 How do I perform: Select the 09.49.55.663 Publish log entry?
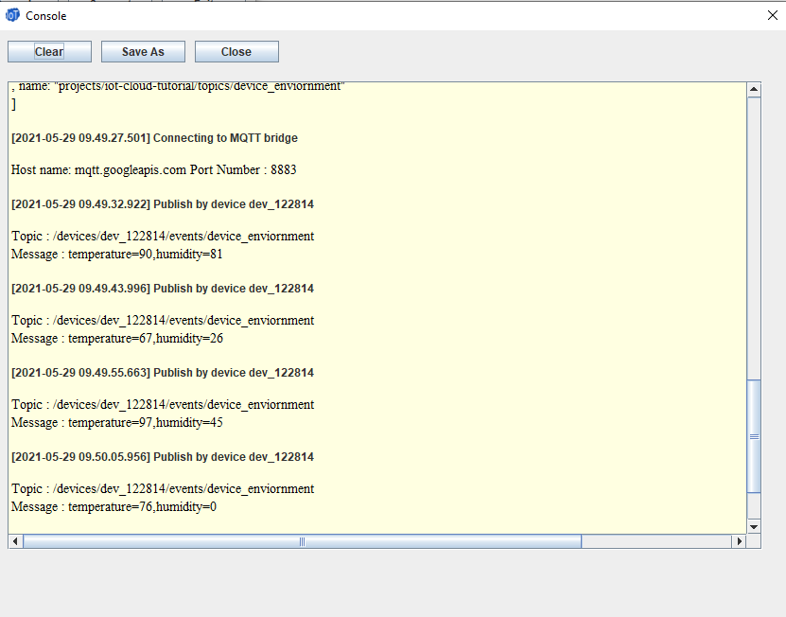click(163, 373)
